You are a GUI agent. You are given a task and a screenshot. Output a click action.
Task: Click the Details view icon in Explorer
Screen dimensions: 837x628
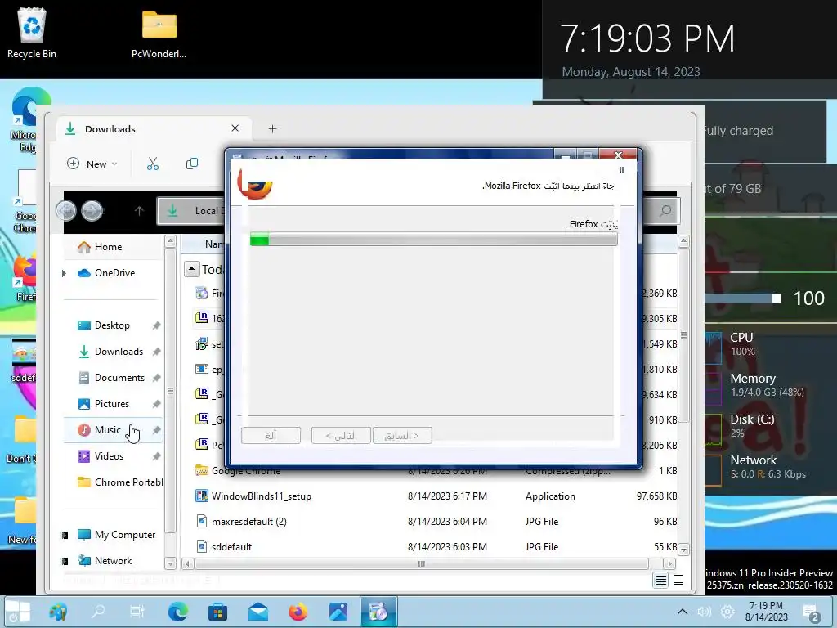tap(660, 580)
